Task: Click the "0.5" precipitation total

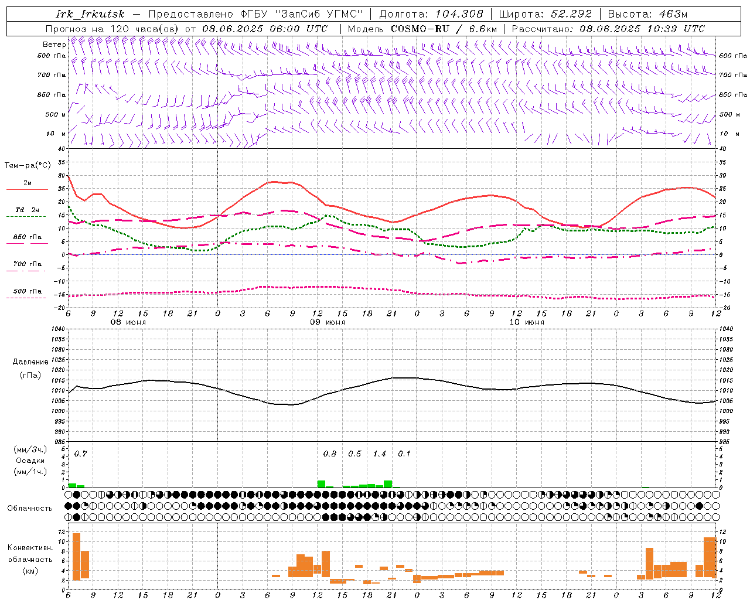Action: 354,454
